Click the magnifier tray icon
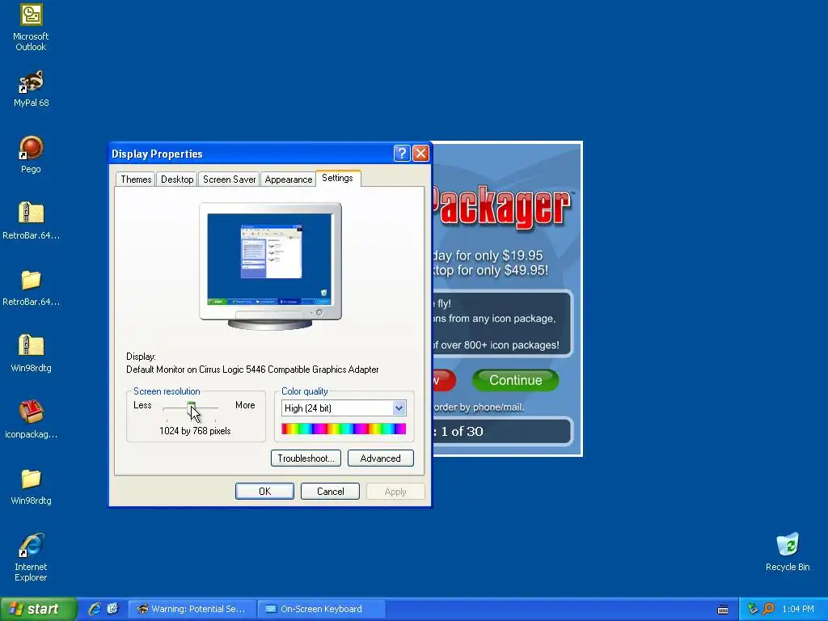 click(768, 609)
